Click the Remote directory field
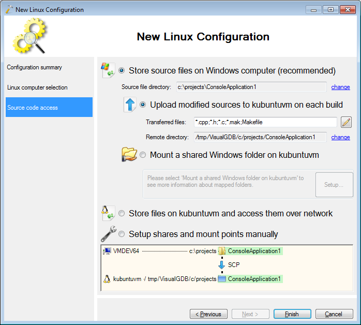The image size is (361, 325). [260, 137]
